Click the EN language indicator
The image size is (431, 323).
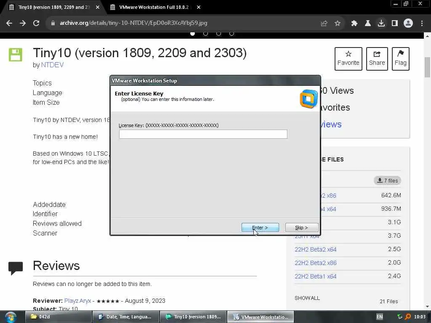point(380,317)
